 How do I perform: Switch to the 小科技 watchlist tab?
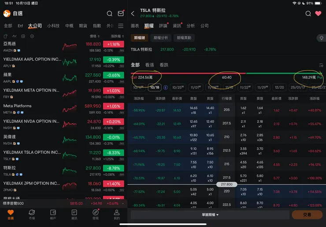pos(53,26)
